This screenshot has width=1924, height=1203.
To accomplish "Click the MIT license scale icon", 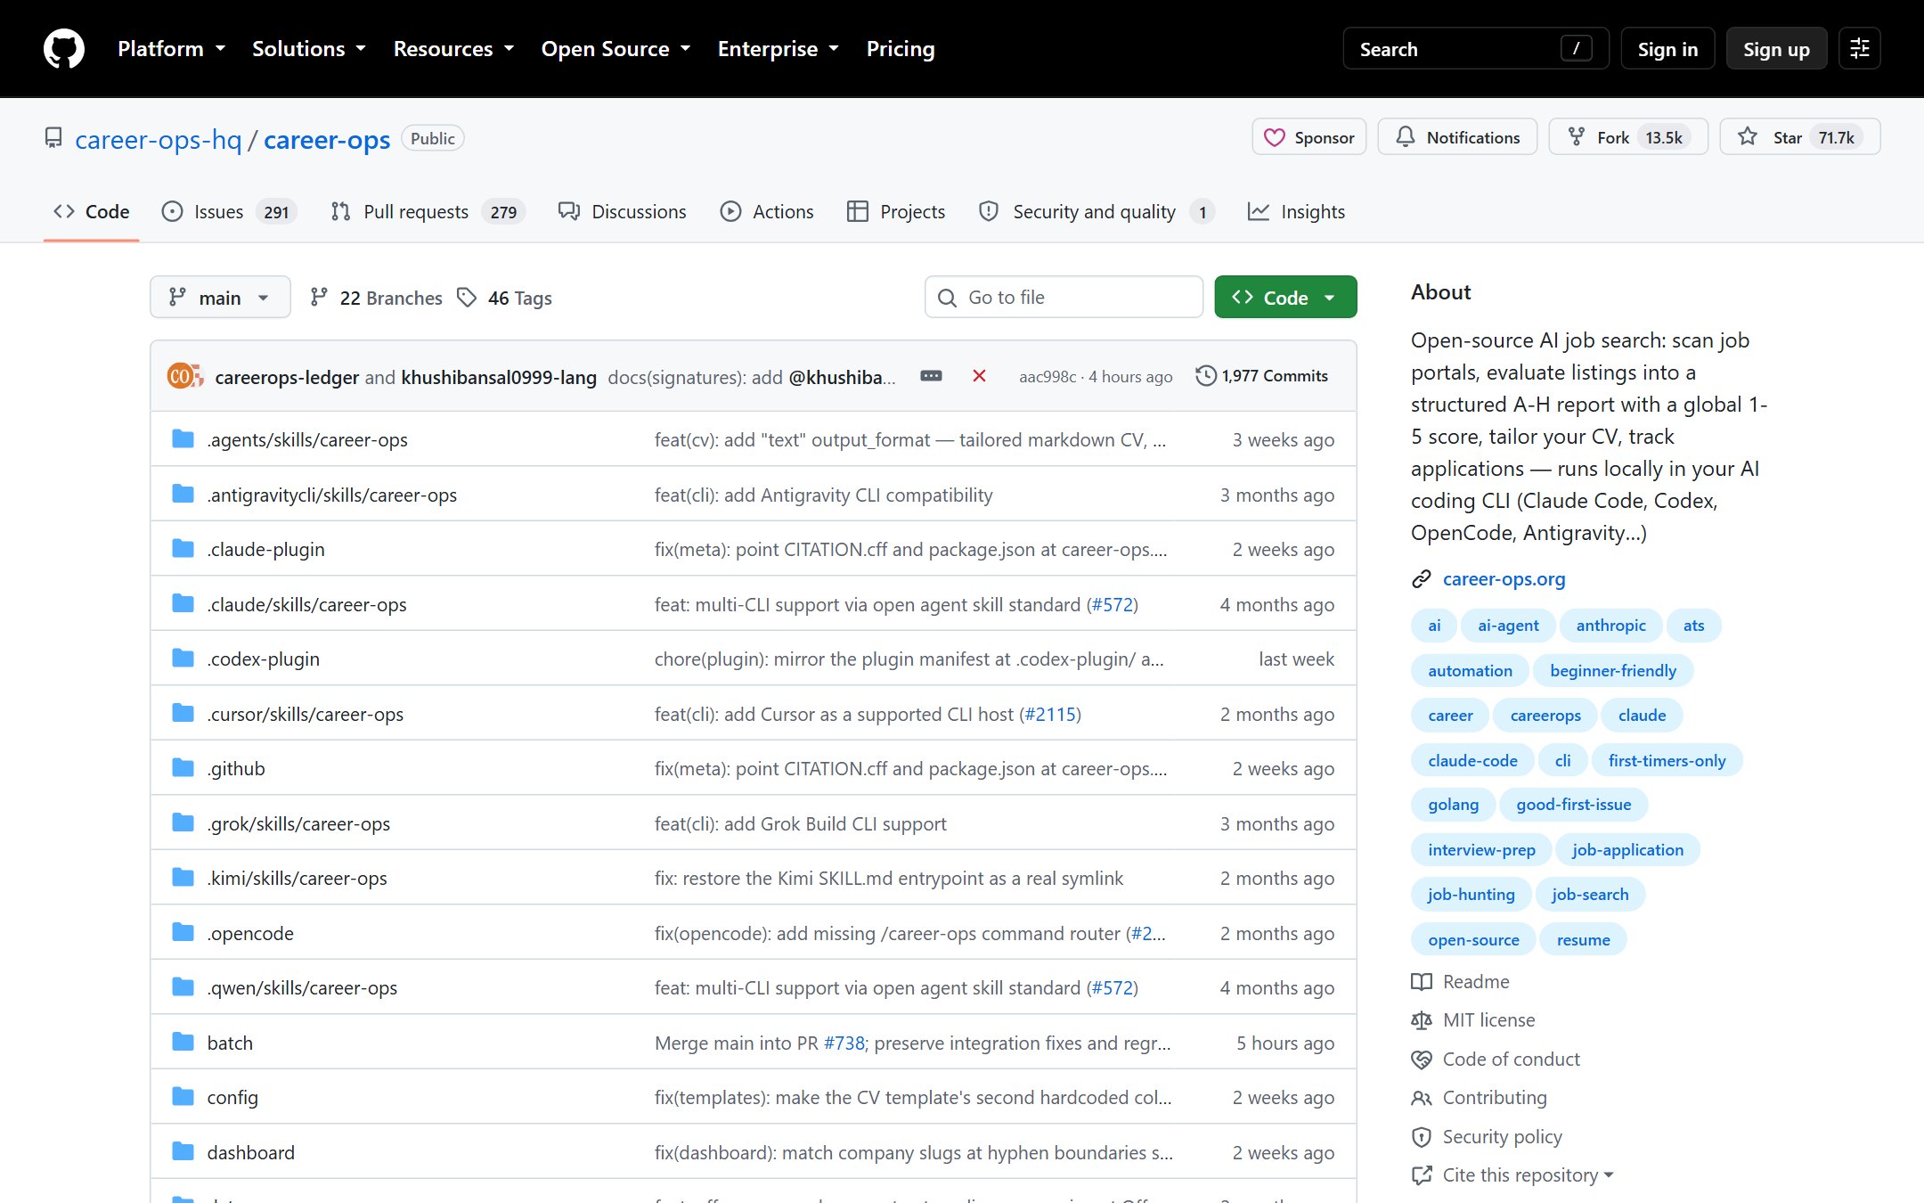I will click(1422, 1020).
